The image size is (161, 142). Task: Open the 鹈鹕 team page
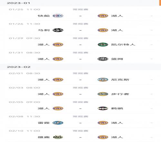tap(117, 108)
